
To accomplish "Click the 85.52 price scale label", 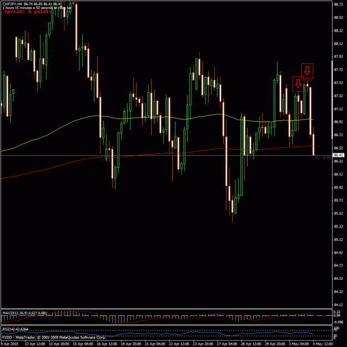I will [338, 213].
